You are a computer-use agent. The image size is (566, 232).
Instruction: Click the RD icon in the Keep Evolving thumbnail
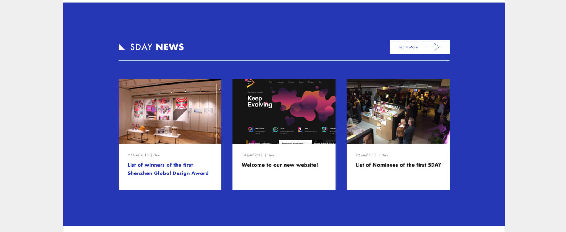point(300,129)
